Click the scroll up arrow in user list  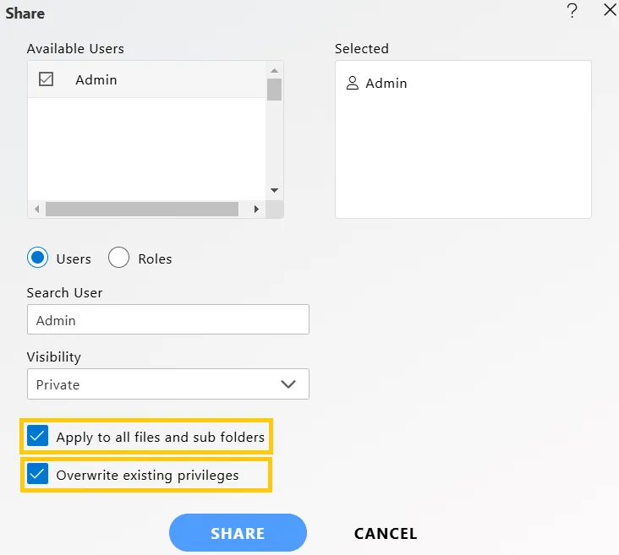(x=274, y=71)
